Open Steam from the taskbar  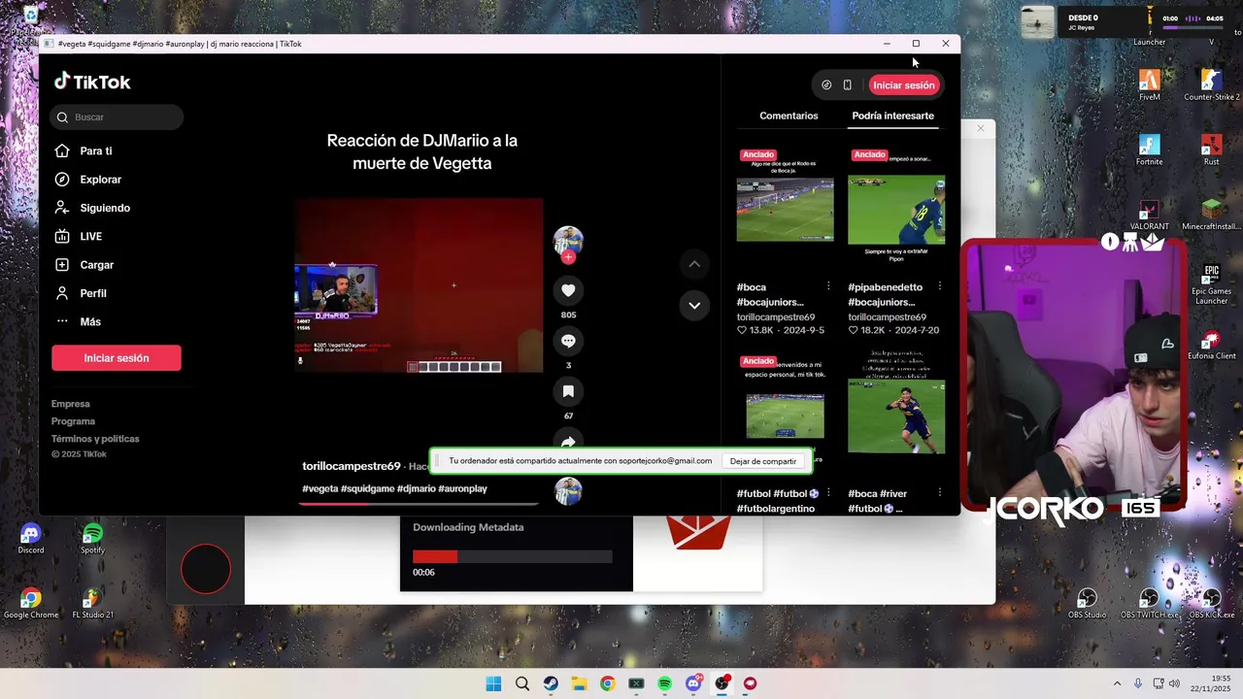point(551,683)
